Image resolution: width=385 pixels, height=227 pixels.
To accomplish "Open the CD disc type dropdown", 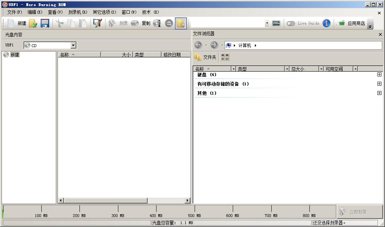I will click(73, 45).
